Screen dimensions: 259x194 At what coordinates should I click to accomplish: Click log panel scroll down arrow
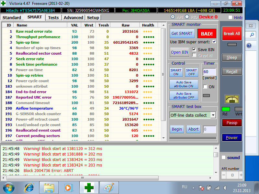tap(216, 173)
